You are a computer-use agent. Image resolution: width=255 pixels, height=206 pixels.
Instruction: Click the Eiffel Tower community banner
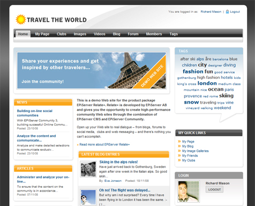tap(92, 70)
